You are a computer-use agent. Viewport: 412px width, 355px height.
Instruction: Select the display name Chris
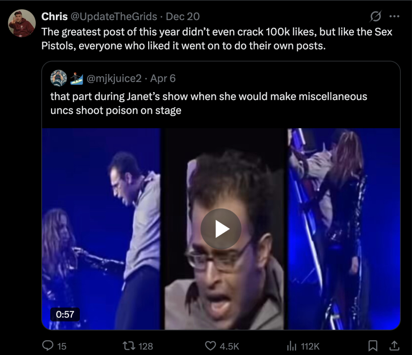tap(54, 17)
